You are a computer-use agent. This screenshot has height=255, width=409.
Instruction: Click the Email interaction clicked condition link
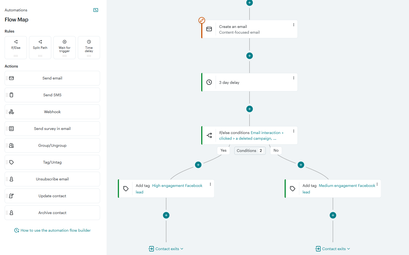[267, 132]
